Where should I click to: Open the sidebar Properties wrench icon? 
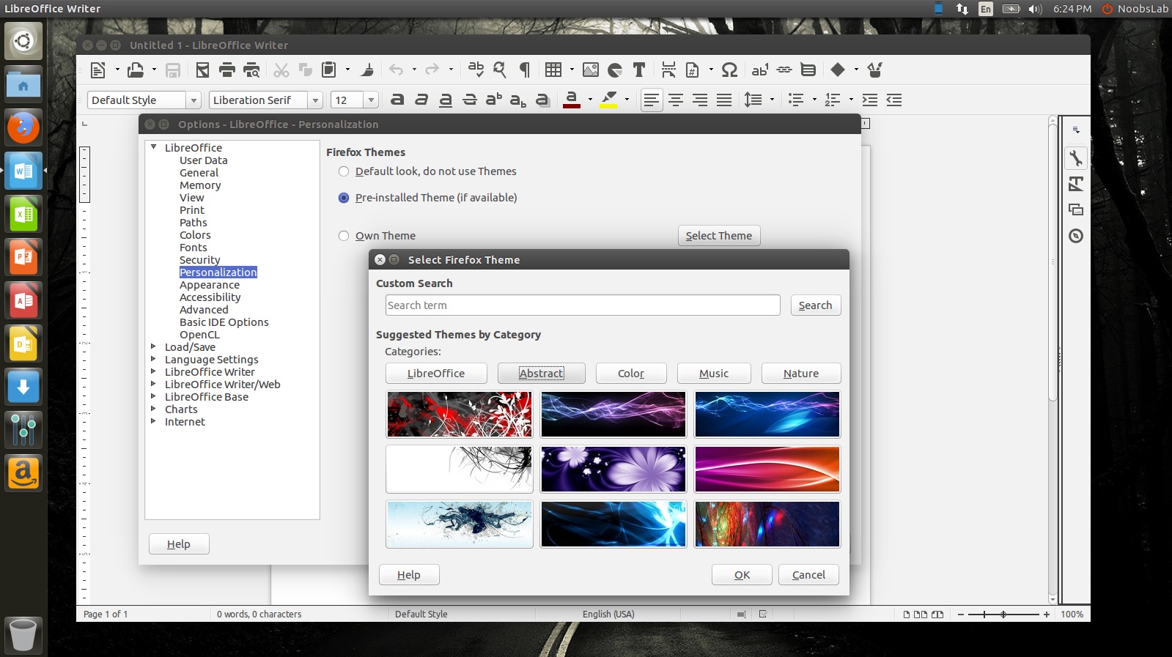coord(1076,158)
